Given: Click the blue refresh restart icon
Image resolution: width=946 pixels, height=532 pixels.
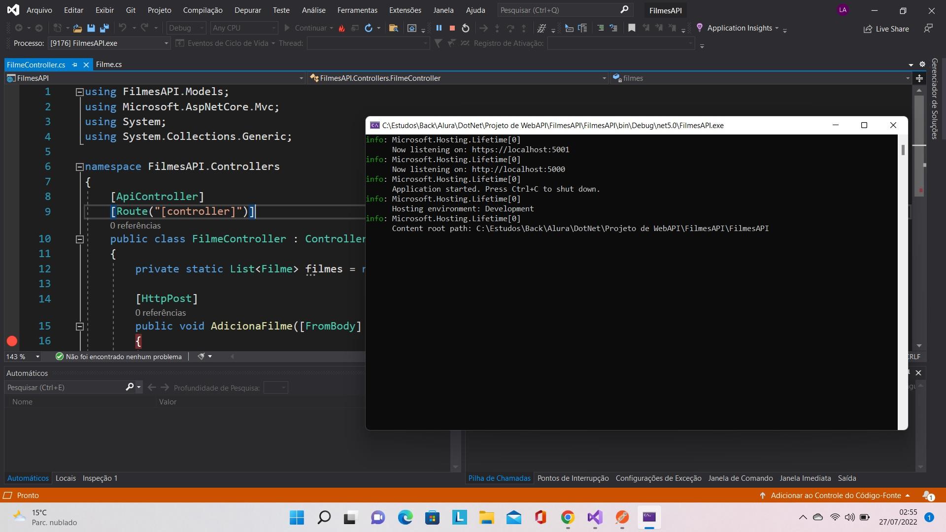Looking at the screenshot, I should [x=368, y=28].
